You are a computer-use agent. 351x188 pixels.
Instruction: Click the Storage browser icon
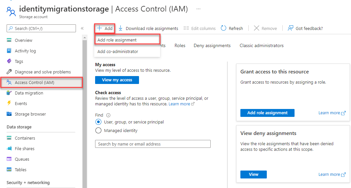(9, 114)
